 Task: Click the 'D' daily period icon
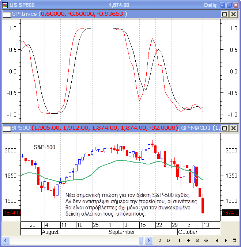[168, 240]
